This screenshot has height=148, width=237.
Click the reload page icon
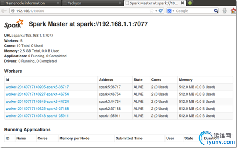point(161,11)
